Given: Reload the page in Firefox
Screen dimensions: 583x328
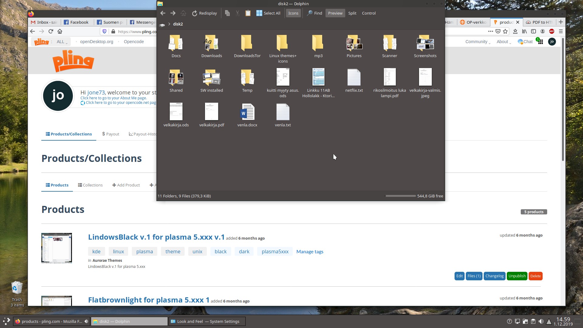Looking at the screenshot, I should click(x=51, y=31).
